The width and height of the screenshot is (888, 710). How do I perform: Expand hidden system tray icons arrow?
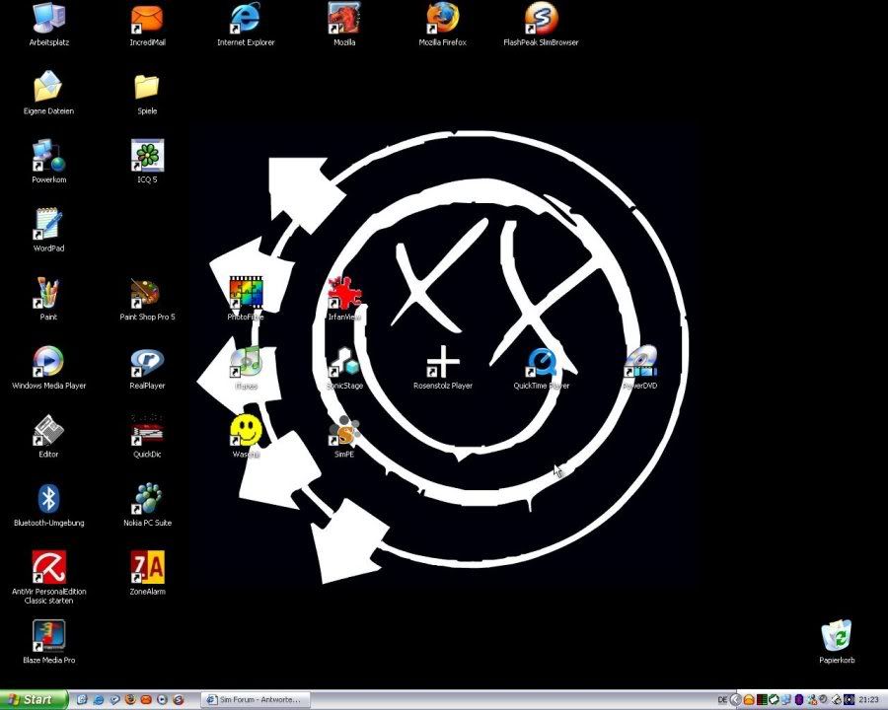(736, 699)
